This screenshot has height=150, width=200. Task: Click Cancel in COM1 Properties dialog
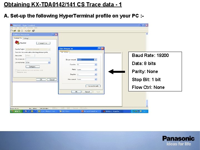click(87, 92)
